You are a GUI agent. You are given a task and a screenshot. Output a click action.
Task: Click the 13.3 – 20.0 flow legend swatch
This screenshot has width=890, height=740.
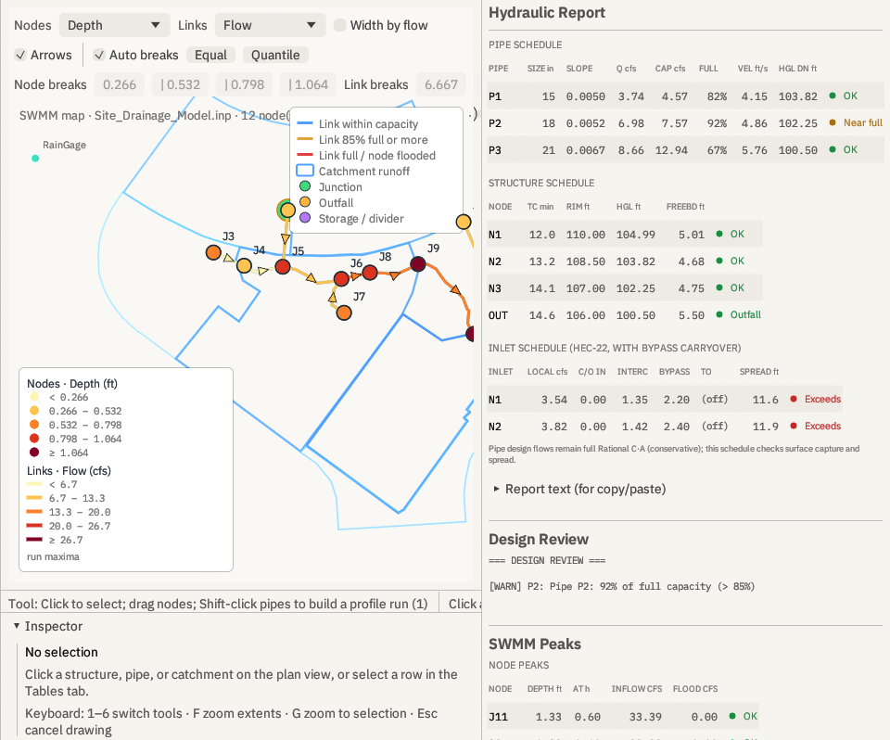click(34, 512)
